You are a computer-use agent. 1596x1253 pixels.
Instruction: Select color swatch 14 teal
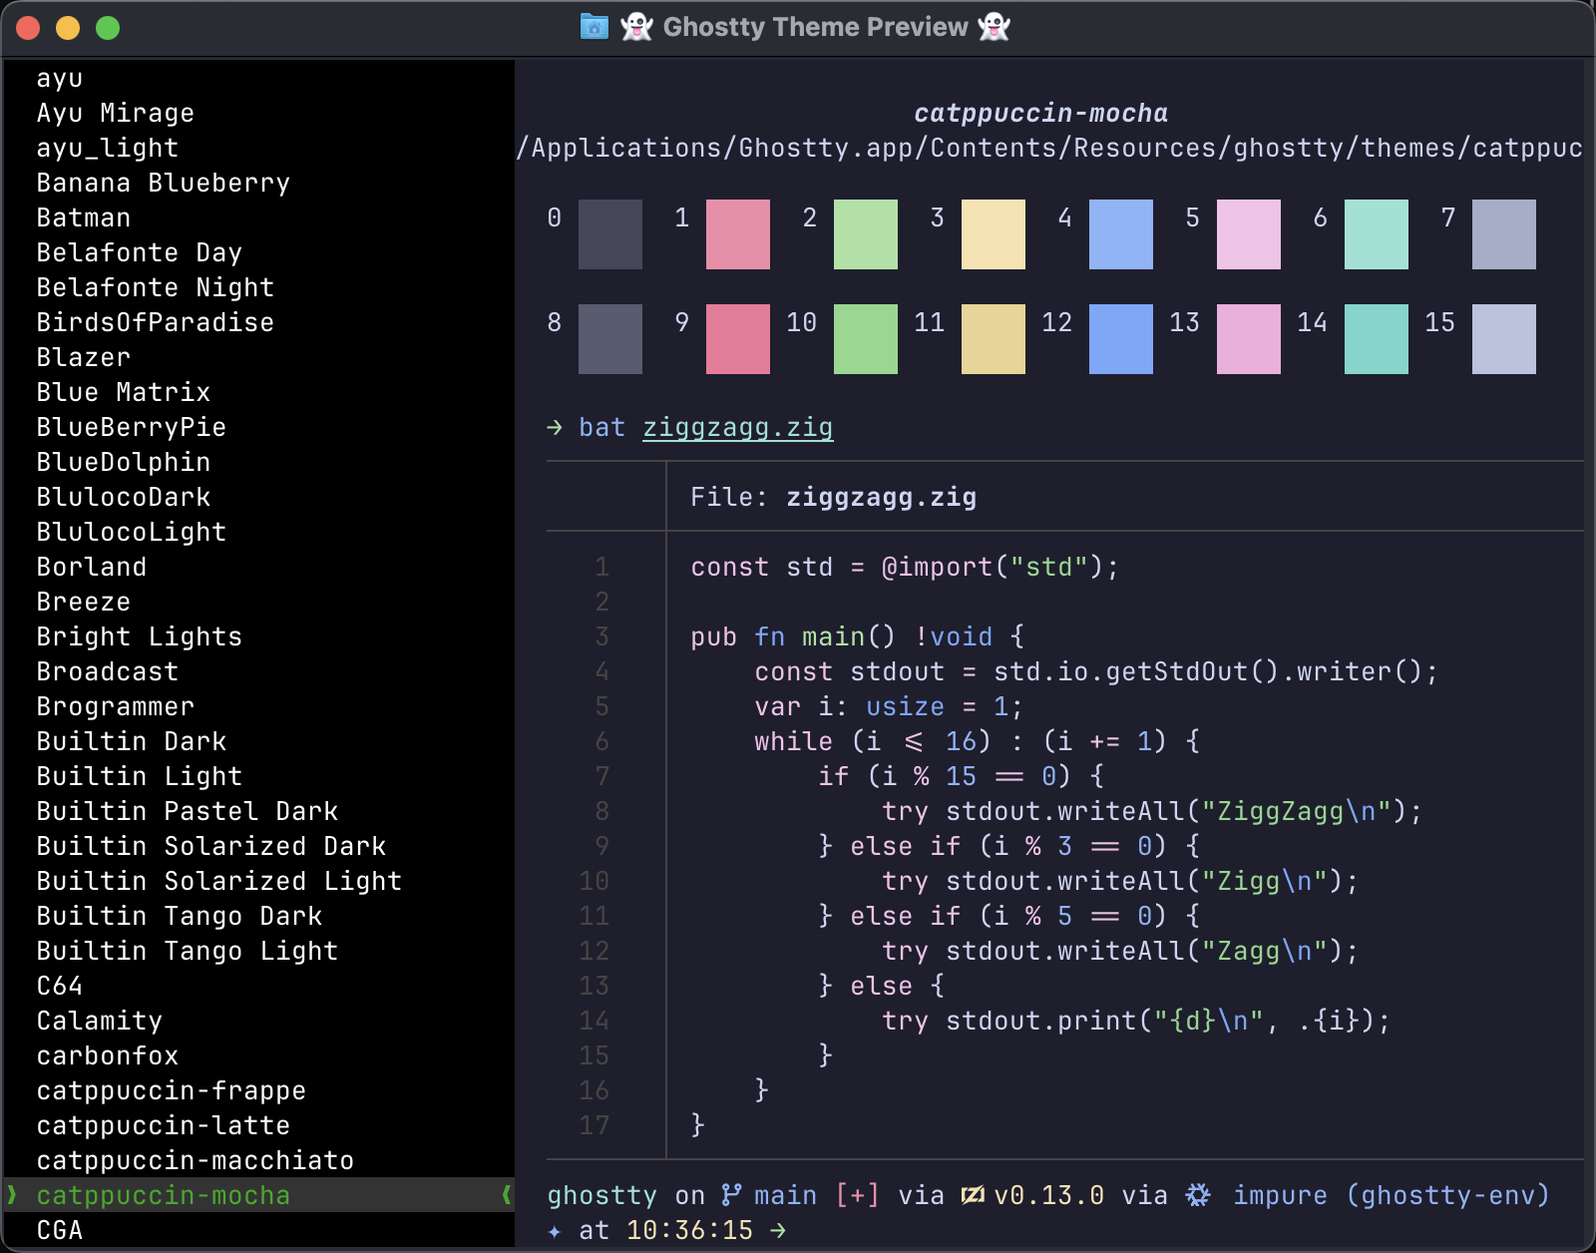(x=1377, y=339)
